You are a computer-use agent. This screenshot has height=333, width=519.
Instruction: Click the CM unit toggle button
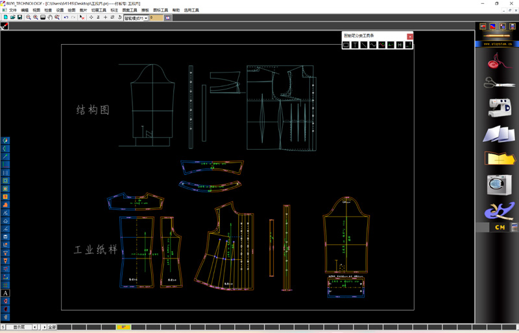point(500,227)
